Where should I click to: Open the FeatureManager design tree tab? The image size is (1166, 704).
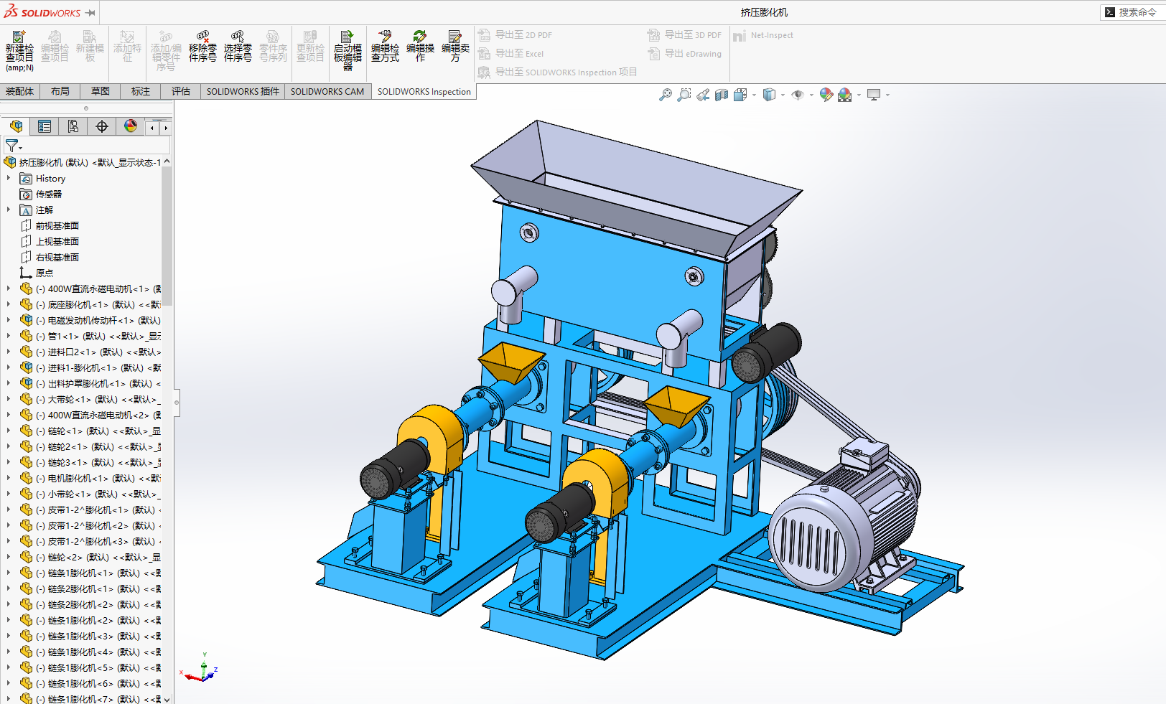pos(16,127)
